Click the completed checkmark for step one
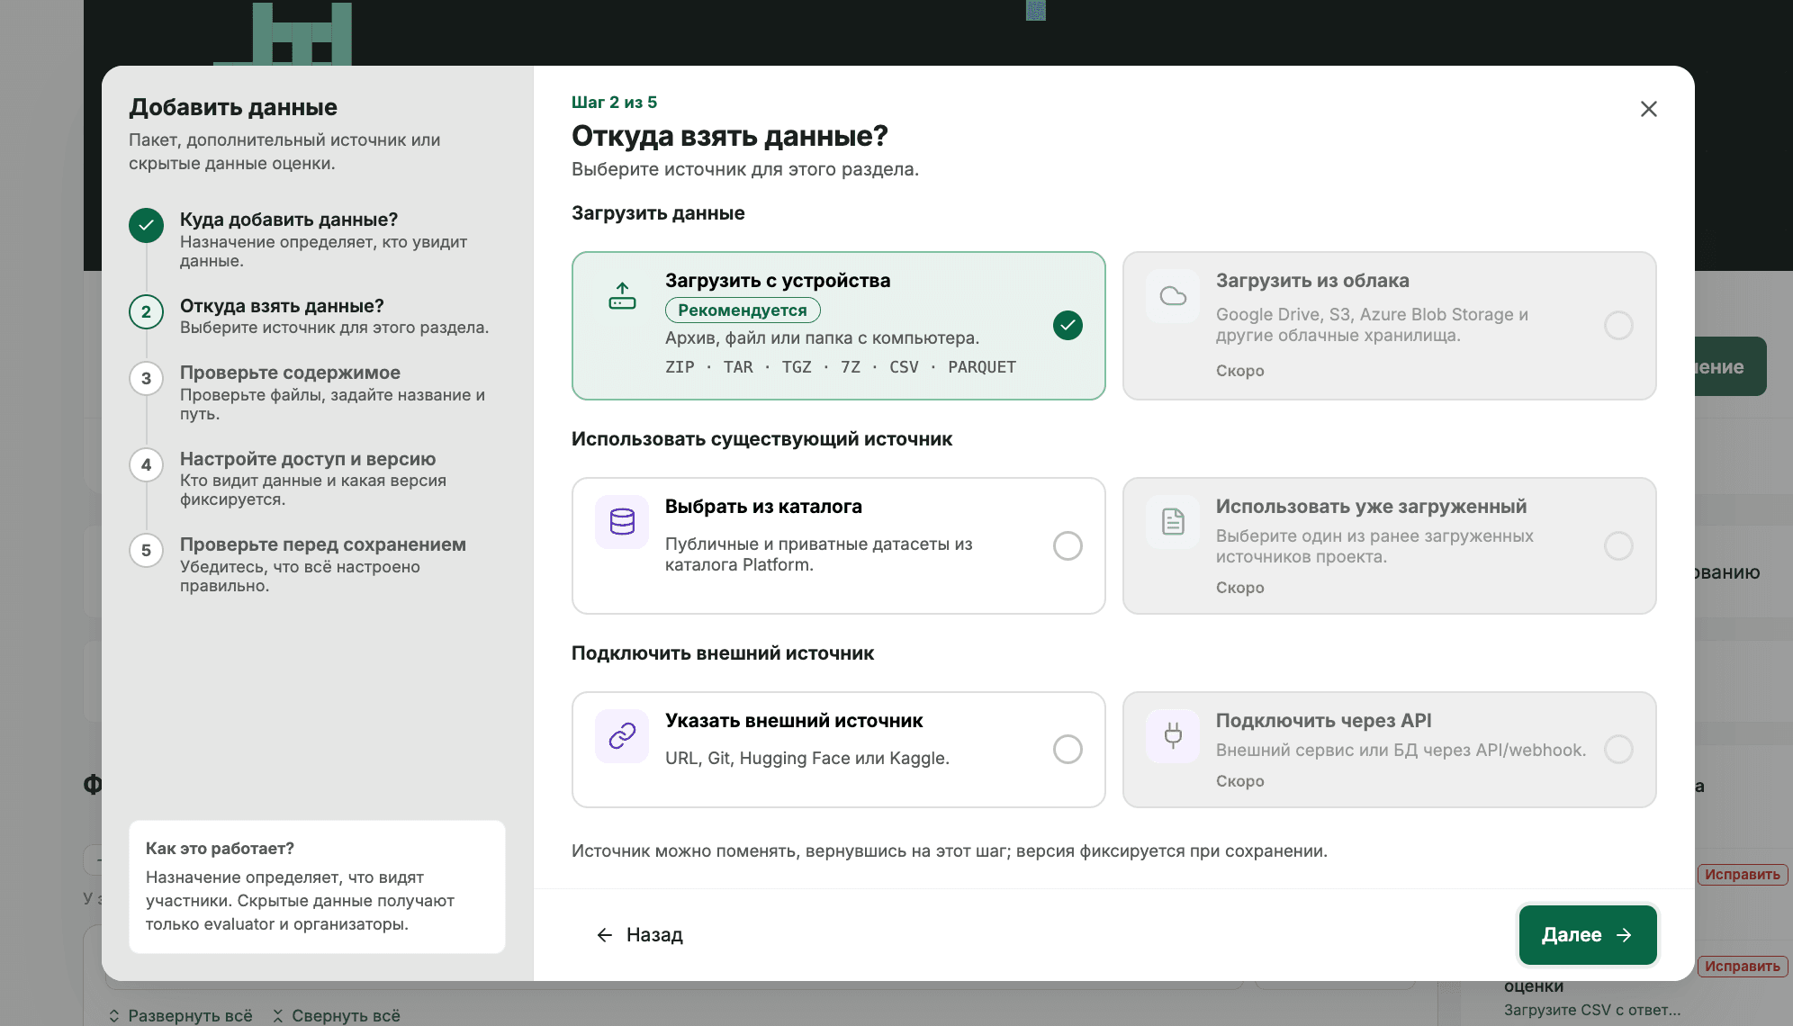 coord(146,226)
